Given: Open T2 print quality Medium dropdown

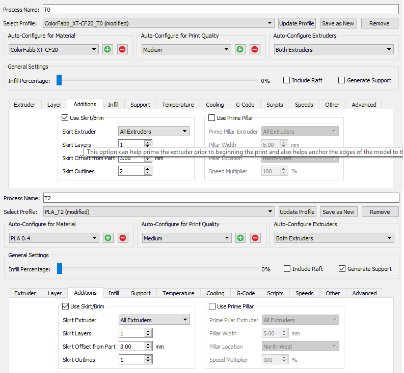Looking at the screenshot, I should [186, 238].
